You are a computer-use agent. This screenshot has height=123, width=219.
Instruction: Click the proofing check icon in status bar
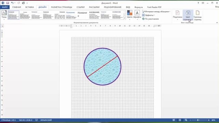pyautogui.click(x=37, y=120)
